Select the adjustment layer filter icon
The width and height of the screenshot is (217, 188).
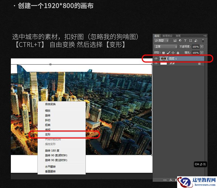point(180,40)
